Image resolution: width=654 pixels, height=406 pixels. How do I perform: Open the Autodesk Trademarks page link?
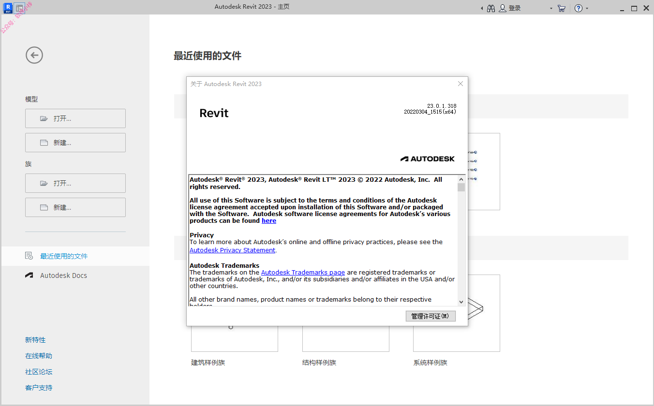(x=303, y=273)
